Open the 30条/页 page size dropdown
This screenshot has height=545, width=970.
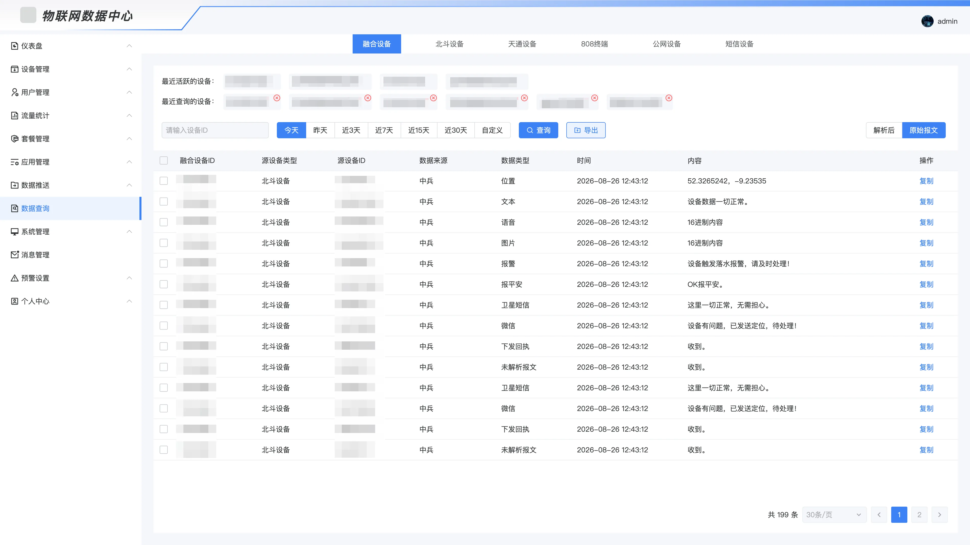point(834,514)
